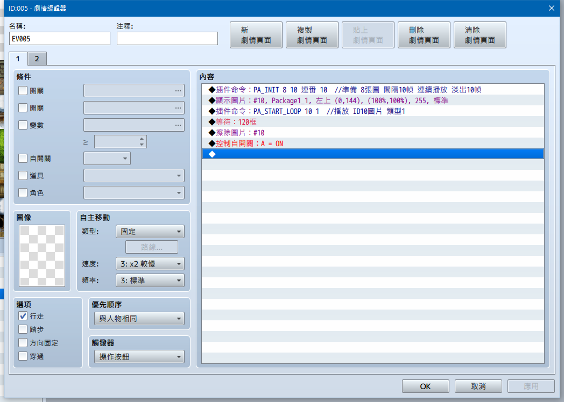Viewport: 564px width, 402px height.
Task: Close the 劇情編輯器 event editor window
Action: (x=552, y=8)
